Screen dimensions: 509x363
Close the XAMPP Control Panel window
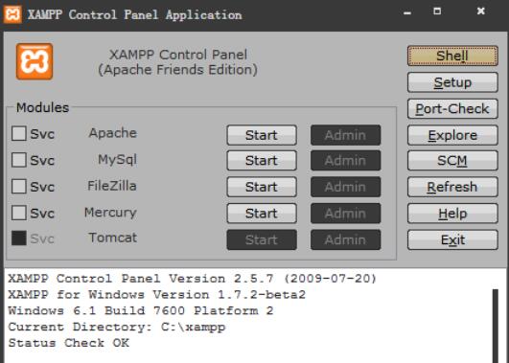point(481,11)
